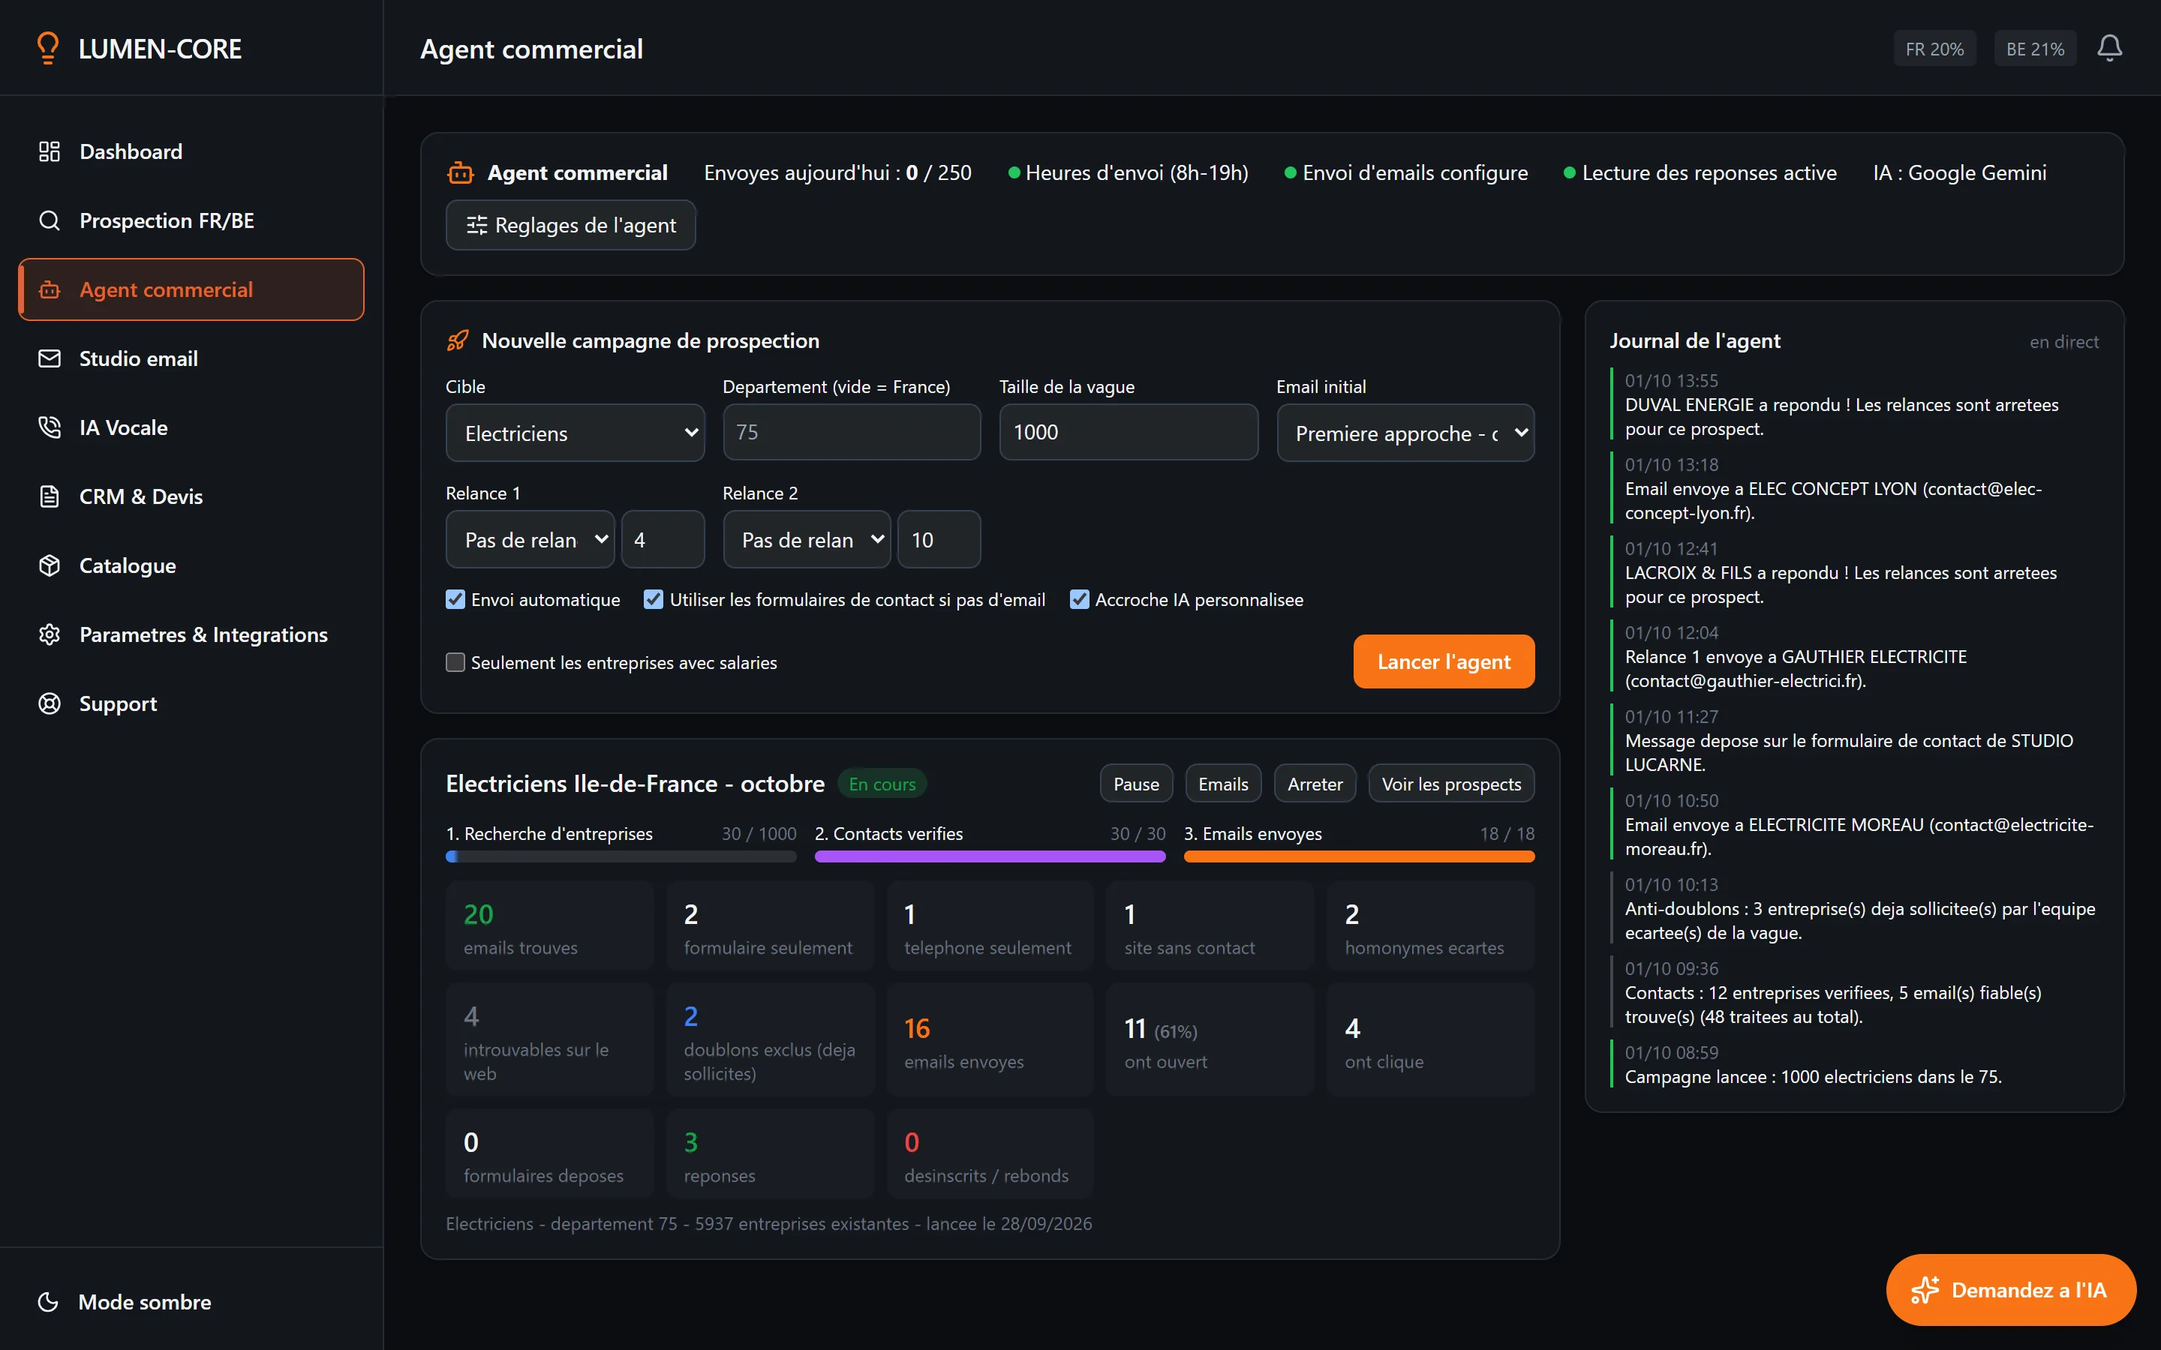Click the Prospection FR/BE magnifier icon
This screenshot has width=2161, height=1350.
click(50, 220)
